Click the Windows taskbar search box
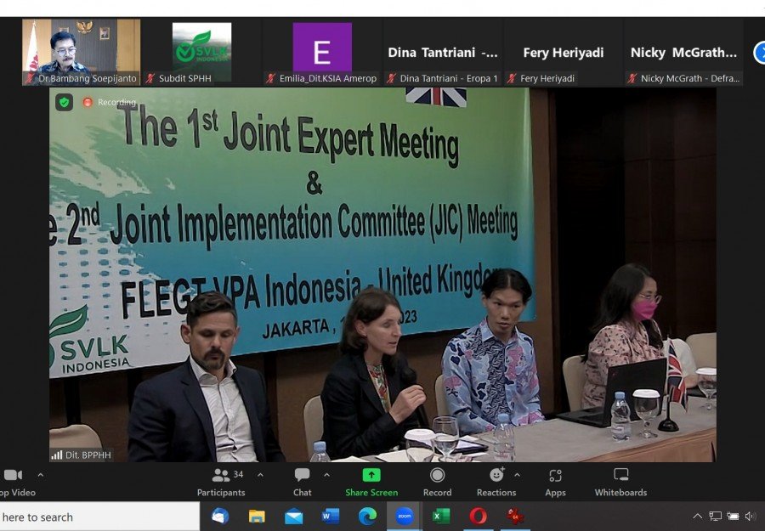The image size is (765, 531). point(99,517)
